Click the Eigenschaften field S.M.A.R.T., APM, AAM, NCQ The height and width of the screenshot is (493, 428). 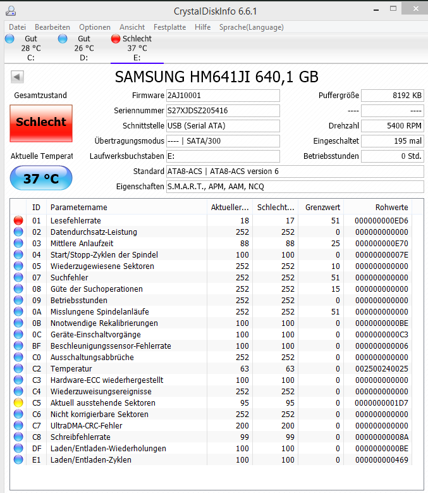pos(295,187)
